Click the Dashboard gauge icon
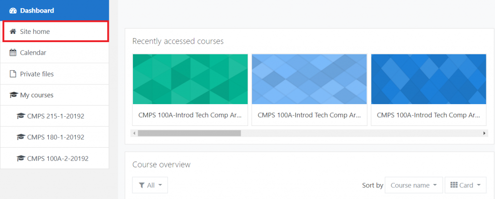 click(13, 10)
